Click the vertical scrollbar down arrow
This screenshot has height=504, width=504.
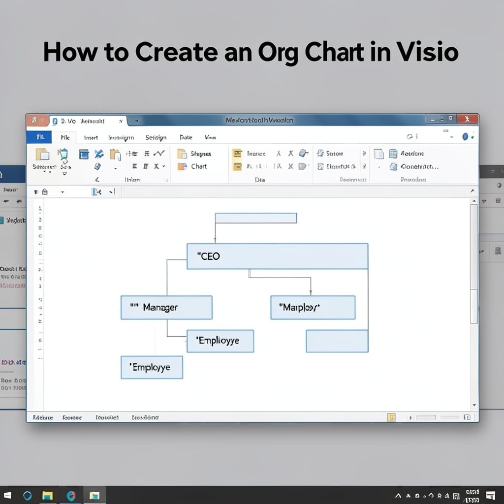pos(474,406)
